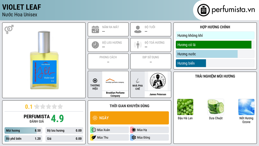Open the Brooklyn Perfume Company brand logo
This screenshot has height=146, width=259.
(115, 81)
